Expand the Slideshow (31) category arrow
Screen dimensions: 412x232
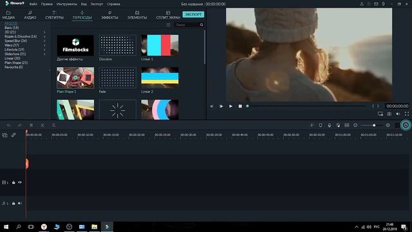pos(44,54)
